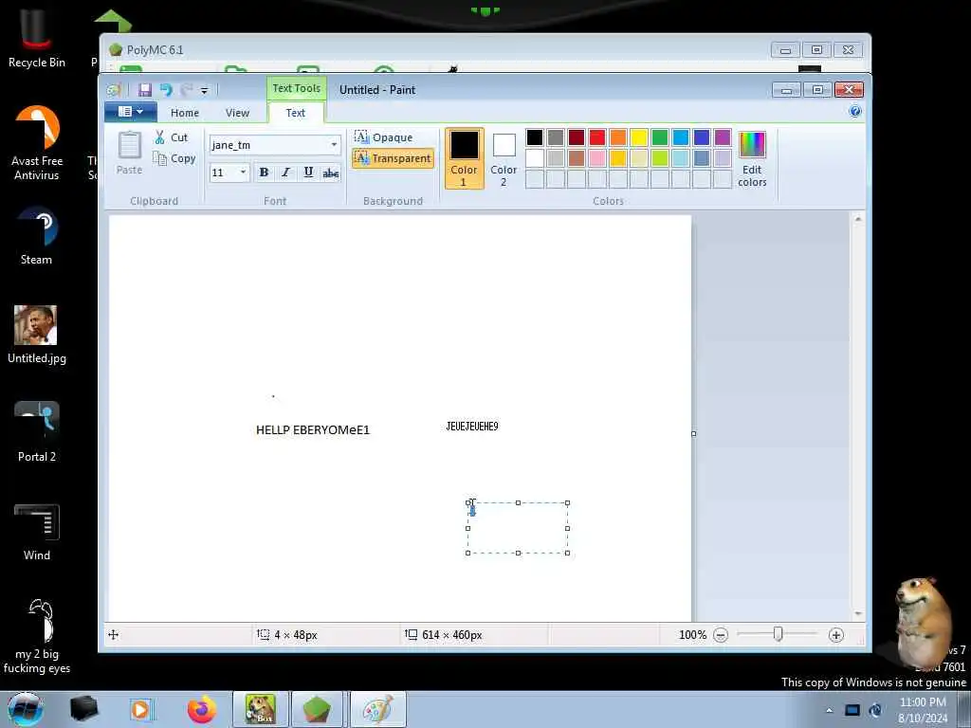
Task: Open Firefox from the taskbar
Action: tap(202, 709)
